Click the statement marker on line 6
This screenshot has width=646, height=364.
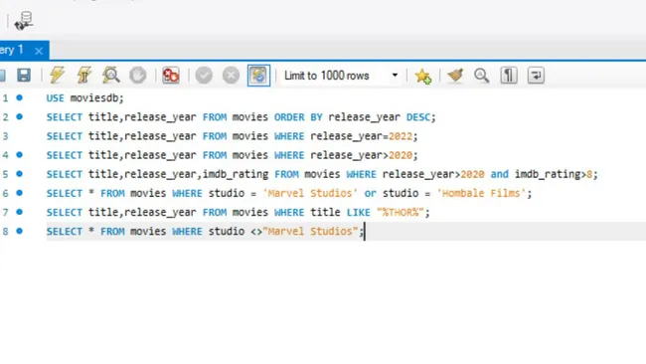point(19,193)
